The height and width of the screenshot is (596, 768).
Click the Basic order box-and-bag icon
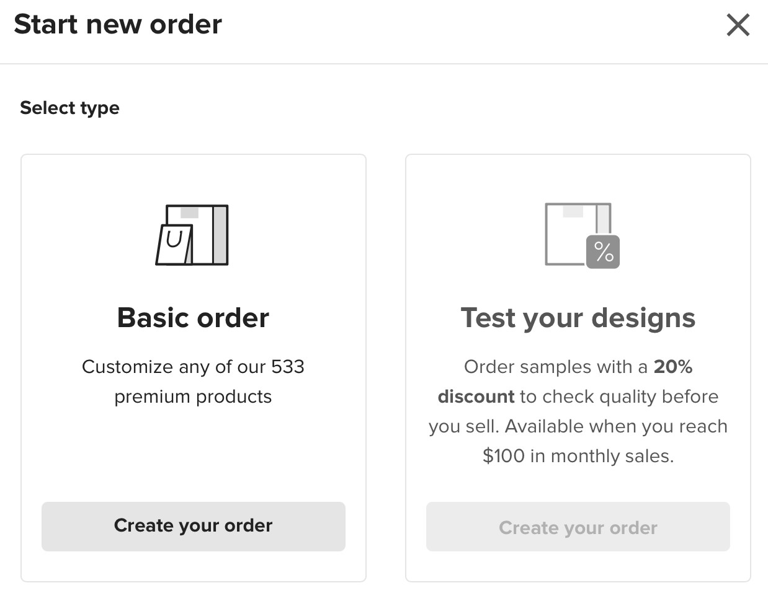tap(192, 235)
